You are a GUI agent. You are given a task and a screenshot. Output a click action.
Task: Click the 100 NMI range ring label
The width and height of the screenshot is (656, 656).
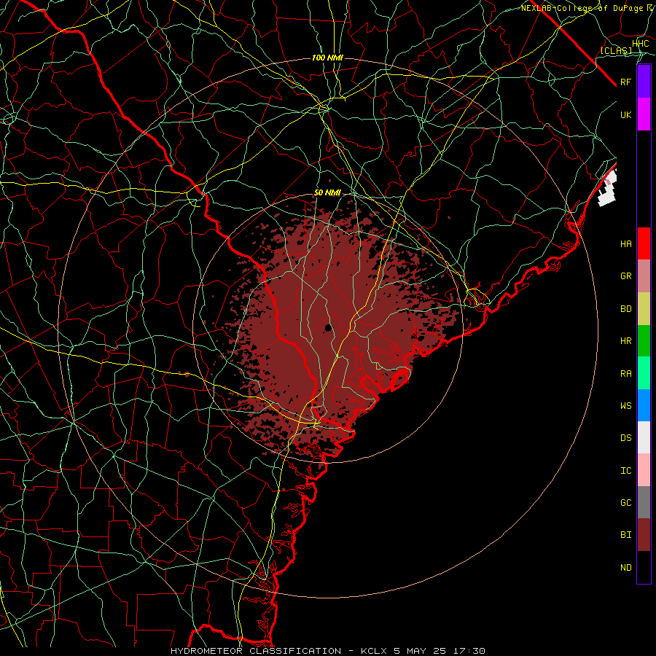pyautogui.click(x=327, y=58)
